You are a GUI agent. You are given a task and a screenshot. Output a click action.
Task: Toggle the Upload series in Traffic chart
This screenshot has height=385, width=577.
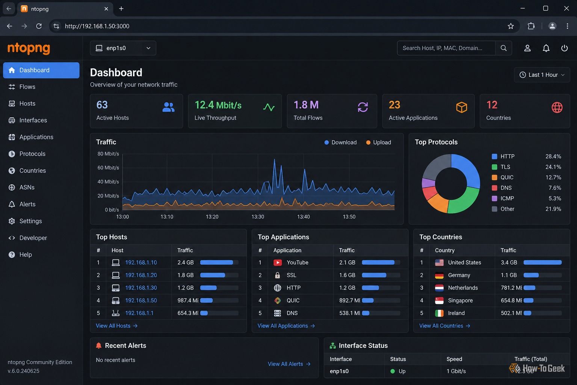pos(379,142)
